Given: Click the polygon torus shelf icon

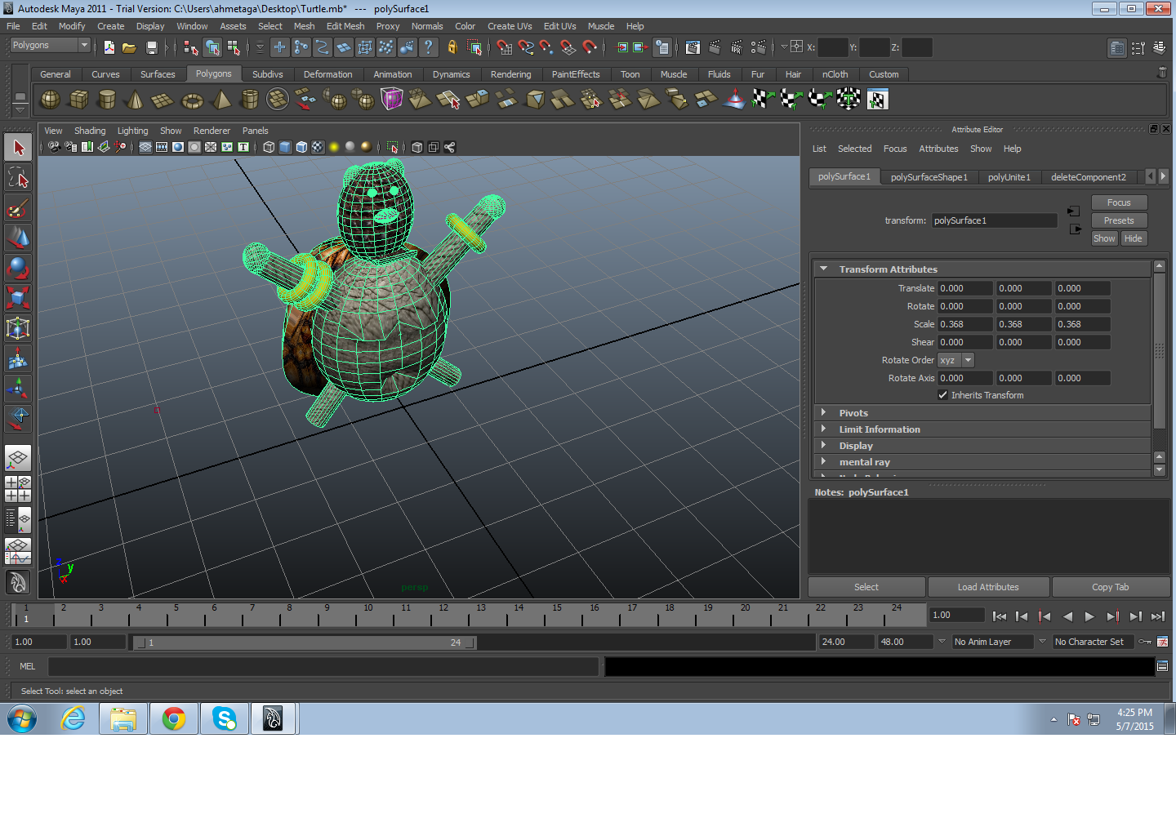Looking at the screenshot, I should tap(192, 100).
